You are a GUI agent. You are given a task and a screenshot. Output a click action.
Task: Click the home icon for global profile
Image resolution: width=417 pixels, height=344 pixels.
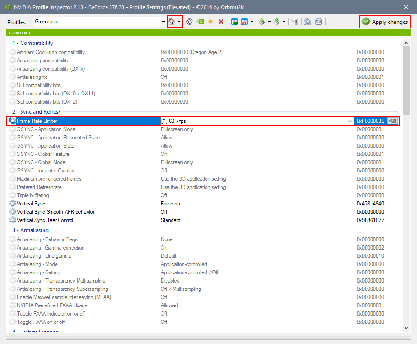172,22
